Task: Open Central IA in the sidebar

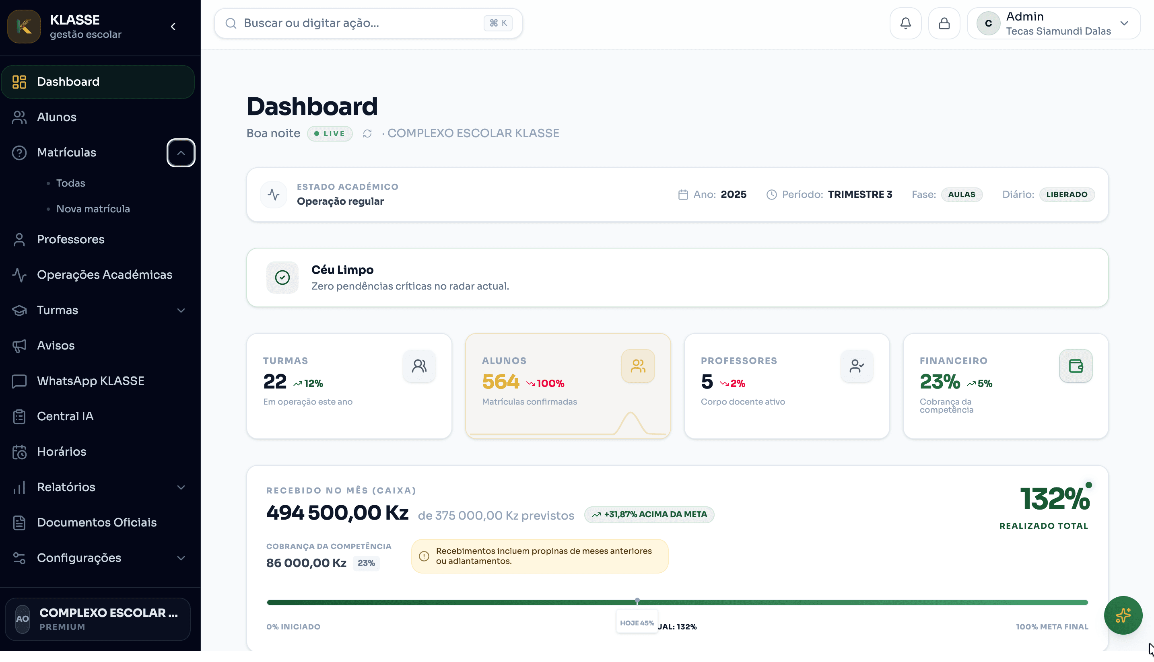Action: pyautogui.click(x=98, y=417)
